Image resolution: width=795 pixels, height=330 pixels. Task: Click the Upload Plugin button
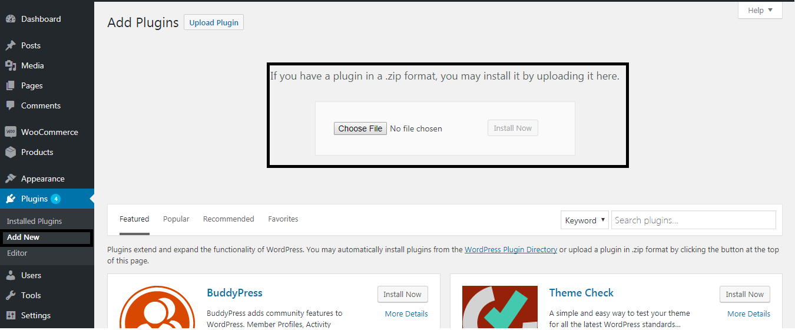(214, 22)
